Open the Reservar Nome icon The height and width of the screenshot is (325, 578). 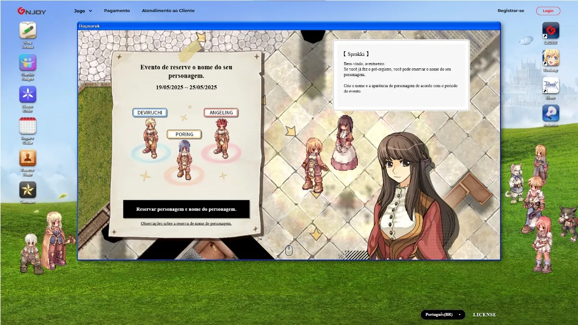27,158
